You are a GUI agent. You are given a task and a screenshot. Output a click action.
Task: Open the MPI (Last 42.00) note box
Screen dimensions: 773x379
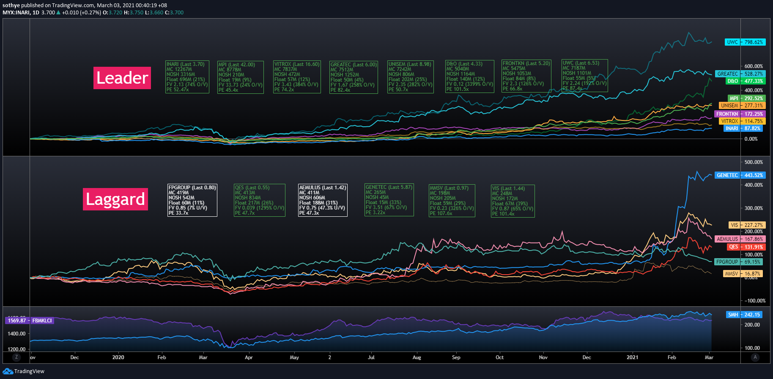click(241, 77)
